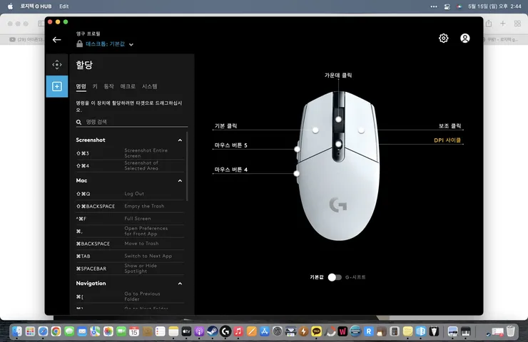
Task: Select the DPI cycle button marker on mouse
Action: 338,144
